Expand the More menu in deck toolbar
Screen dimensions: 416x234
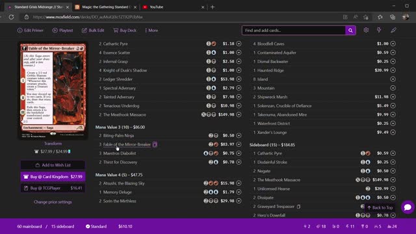pos(151,31)
